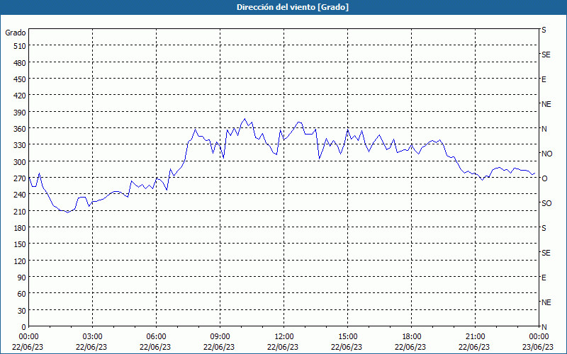Click the 12:00 time axis label
Screen dimensions: 567x354
[x=284, y=336]
